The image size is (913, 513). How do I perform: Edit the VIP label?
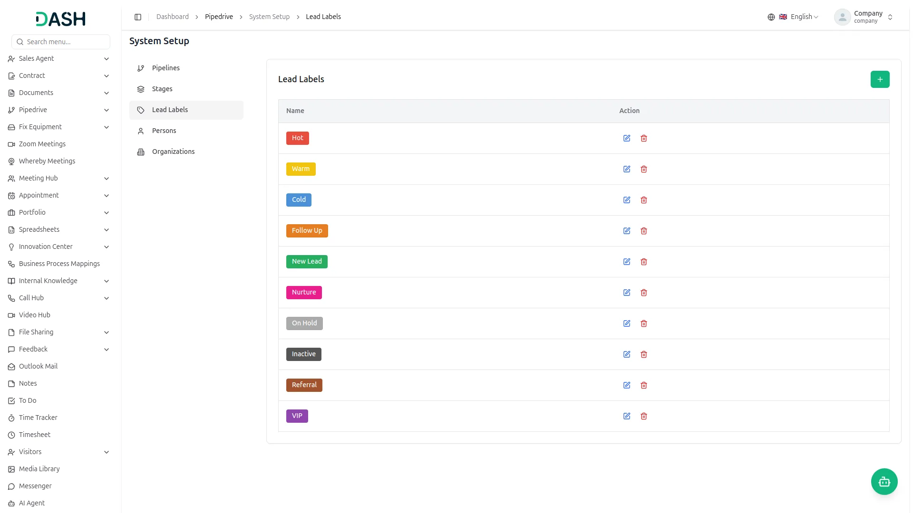tap(627, 416)
